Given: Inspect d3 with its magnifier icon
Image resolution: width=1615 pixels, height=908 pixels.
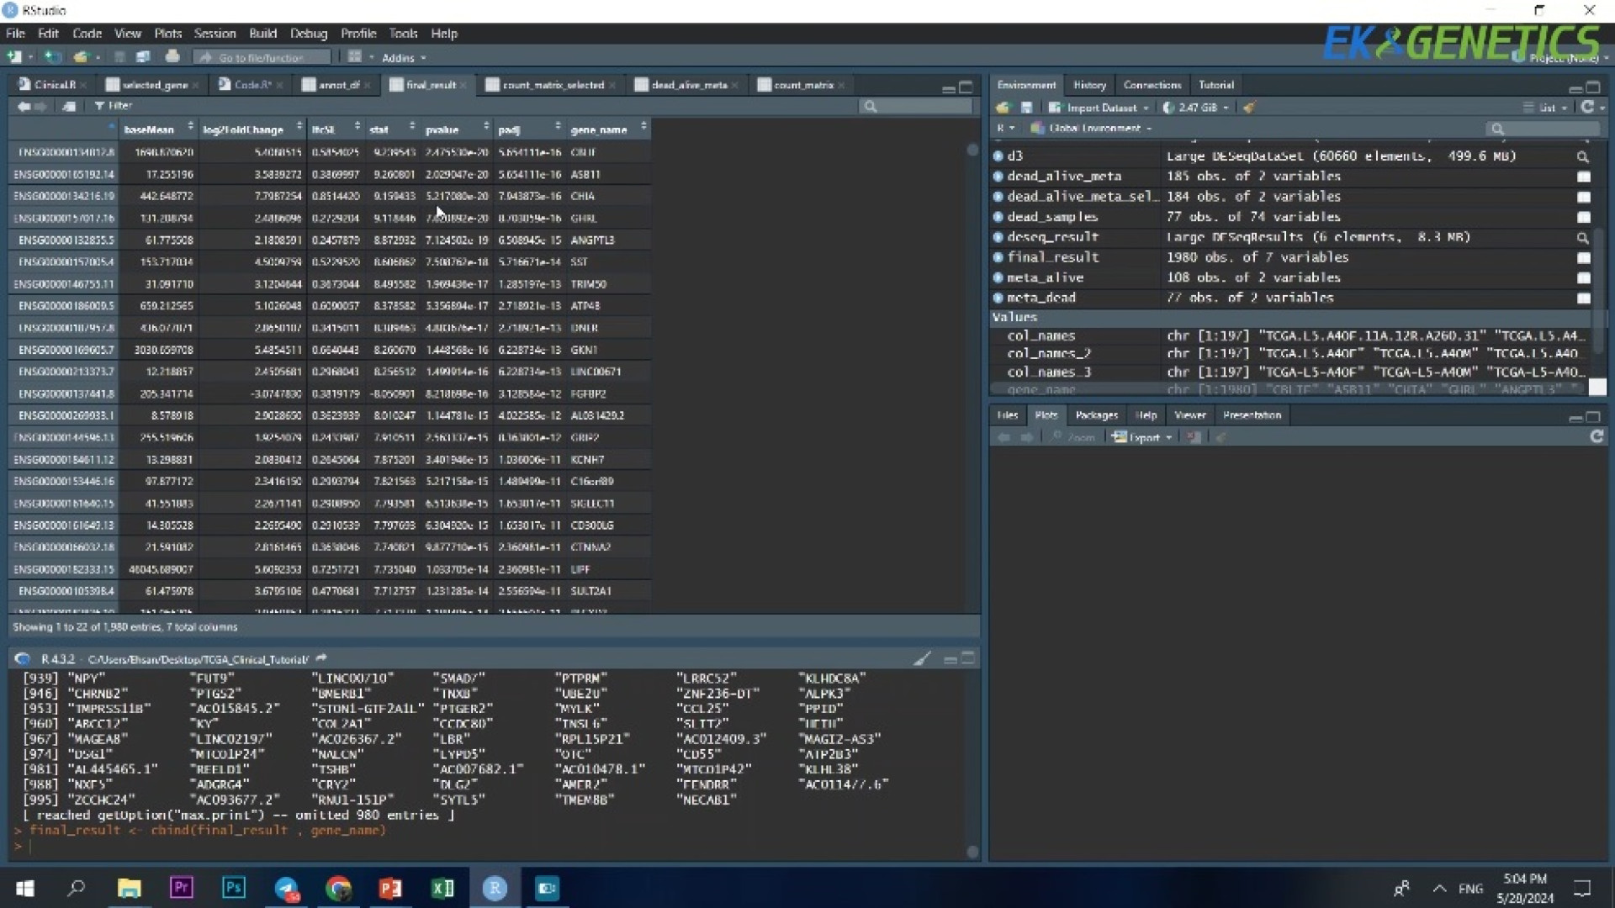Looking at the screenshot, I should (x=1583, y=156).
